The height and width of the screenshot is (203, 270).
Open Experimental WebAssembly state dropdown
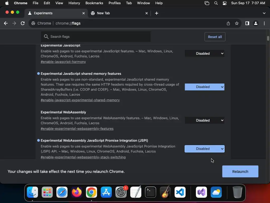(205, 120)
